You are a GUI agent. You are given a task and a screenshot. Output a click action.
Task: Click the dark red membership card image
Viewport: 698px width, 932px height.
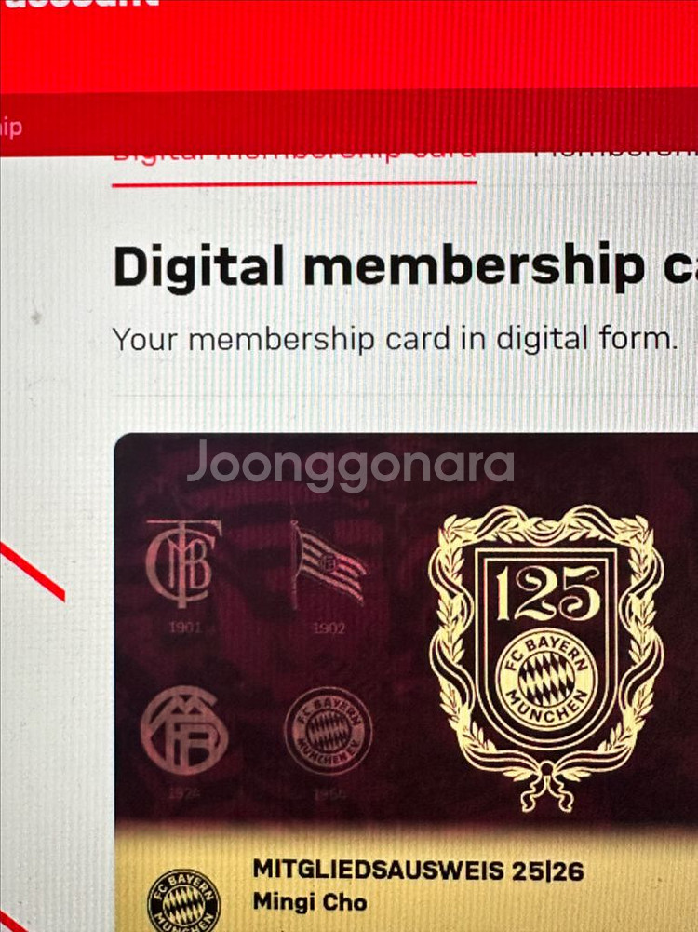(x=406, y=682)
